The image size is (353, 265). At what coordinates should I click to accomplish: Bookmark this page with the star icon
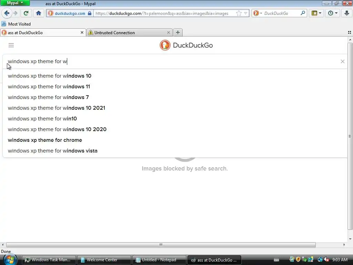click(239, 13)
